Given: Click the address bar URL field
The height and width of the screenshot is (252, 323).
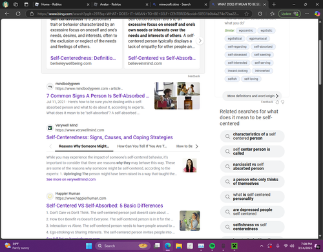Looking at the screenshot, I should coord(138,14).
